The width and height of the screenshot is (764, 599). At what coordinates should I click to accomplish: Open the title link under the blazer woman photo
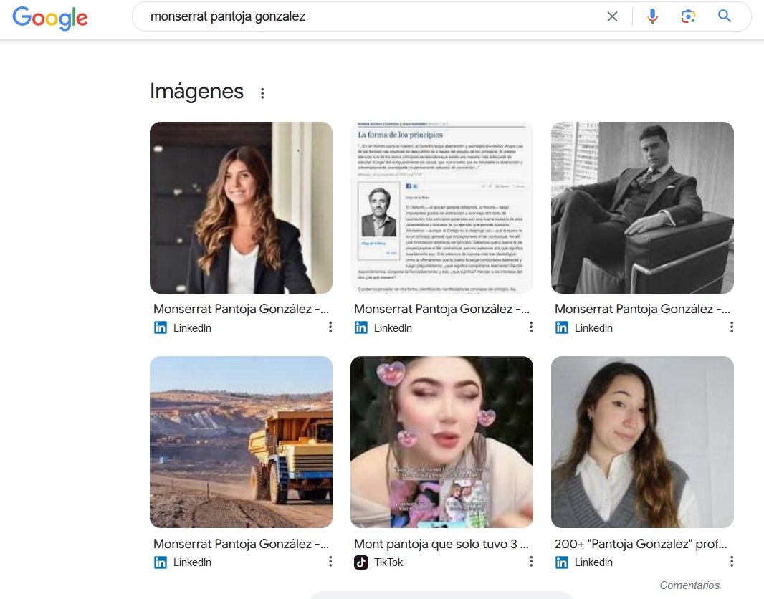(242, 309)
